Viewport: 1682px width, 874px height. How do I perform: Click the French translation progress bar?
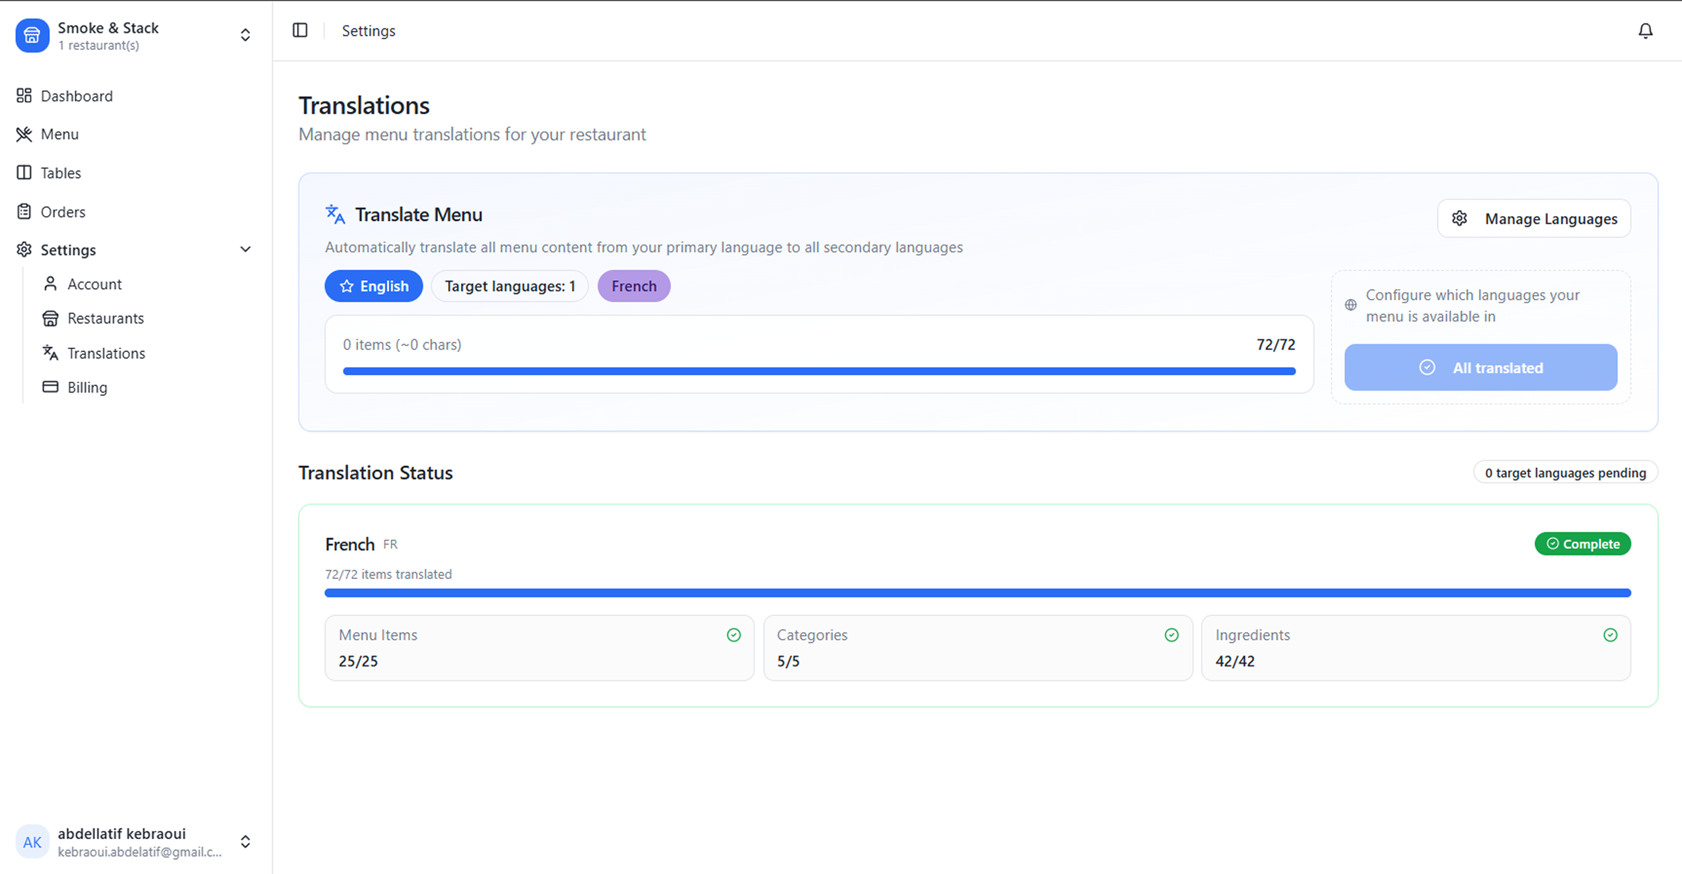[x=977, y=593]
